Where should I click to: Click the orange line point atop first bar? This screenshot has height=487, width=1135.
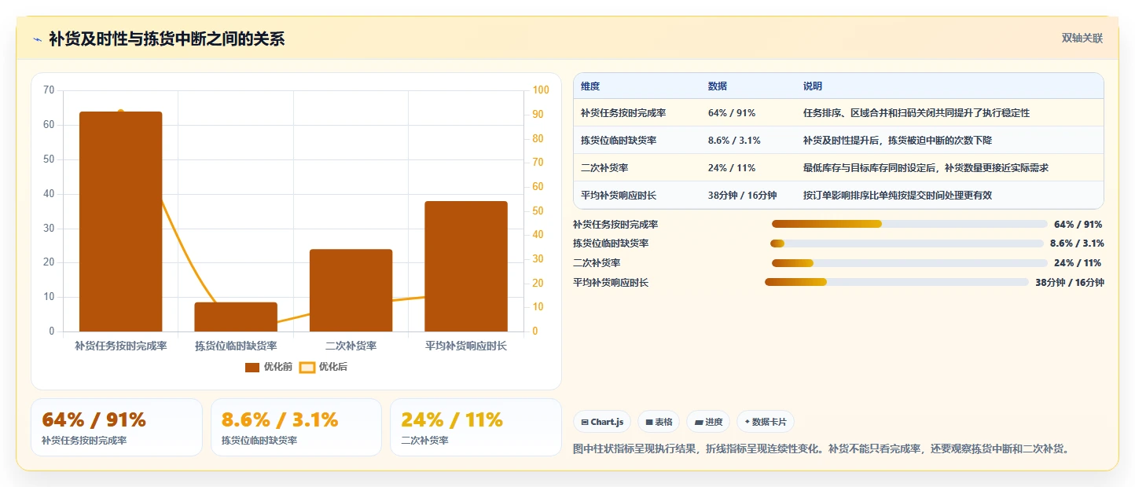pyautogui.click(x=120, y=112)
